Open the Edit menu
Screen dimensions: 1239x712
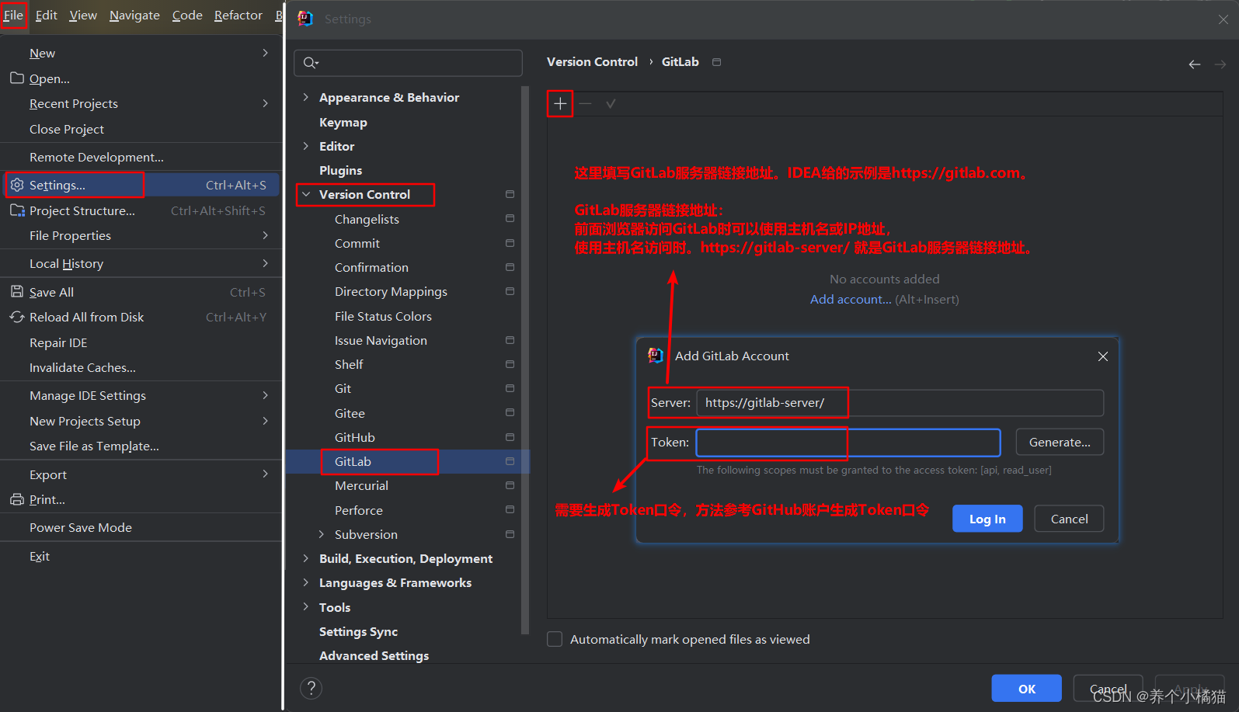click(x=47, y=16)
